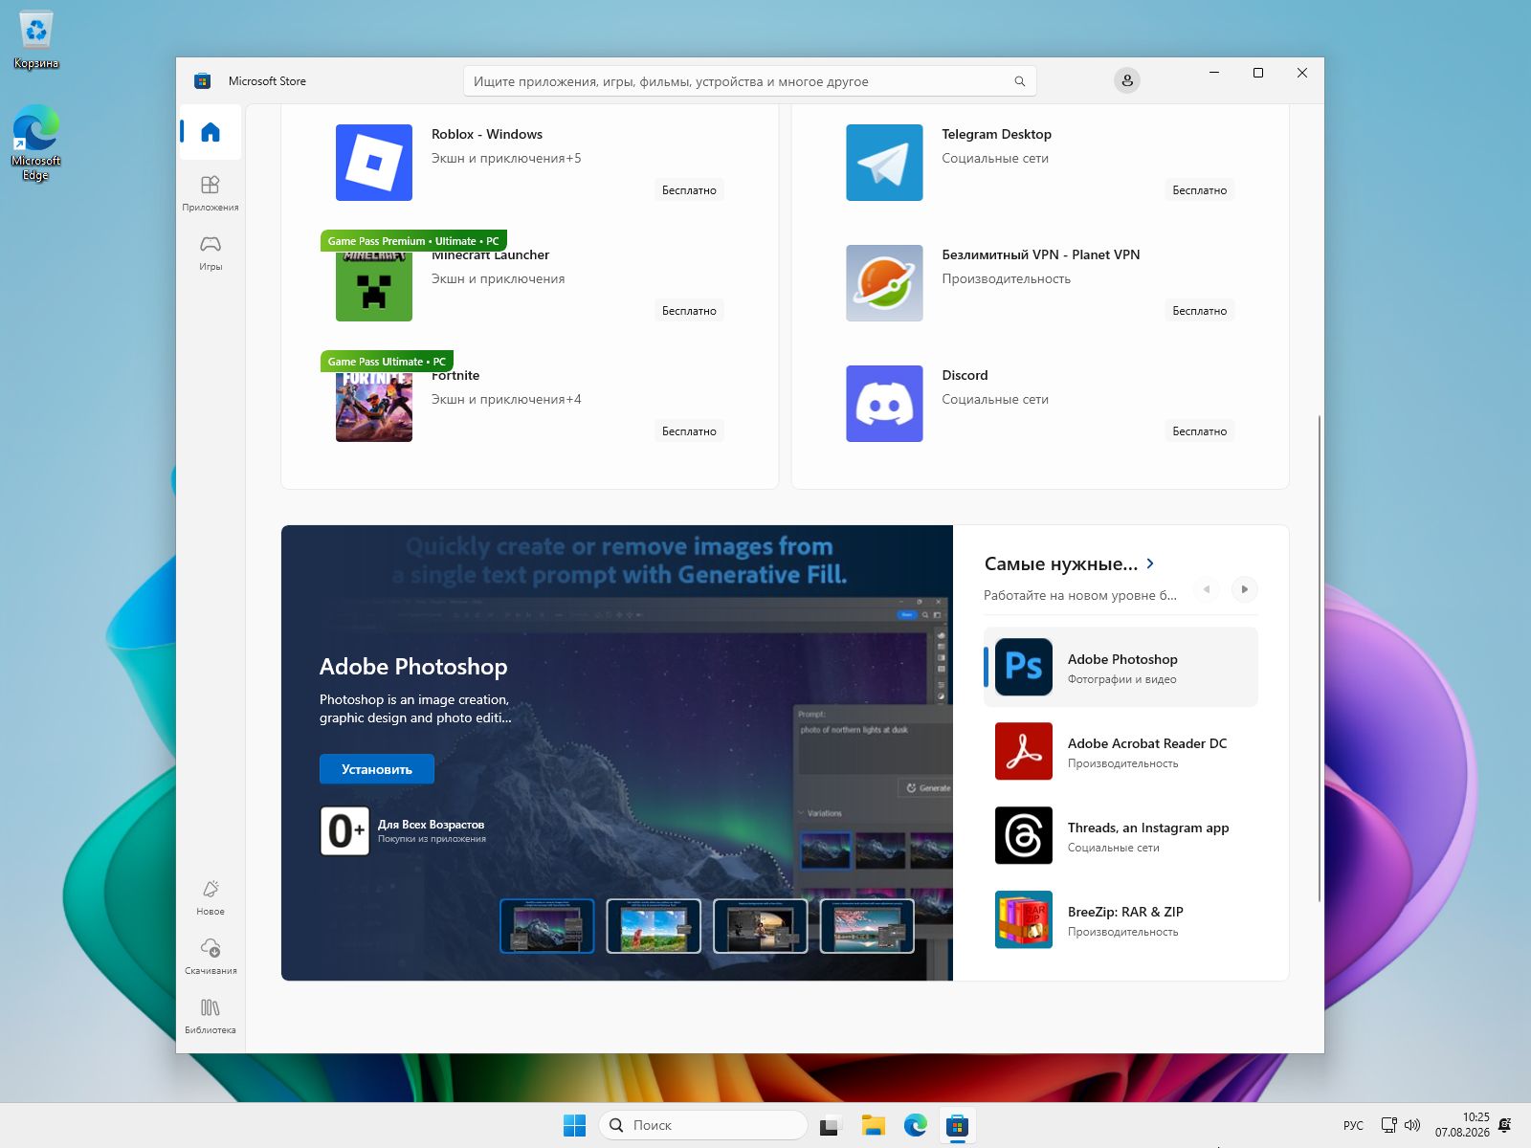Launch Microsoft Edge from the taskbar

(916, 1125)
